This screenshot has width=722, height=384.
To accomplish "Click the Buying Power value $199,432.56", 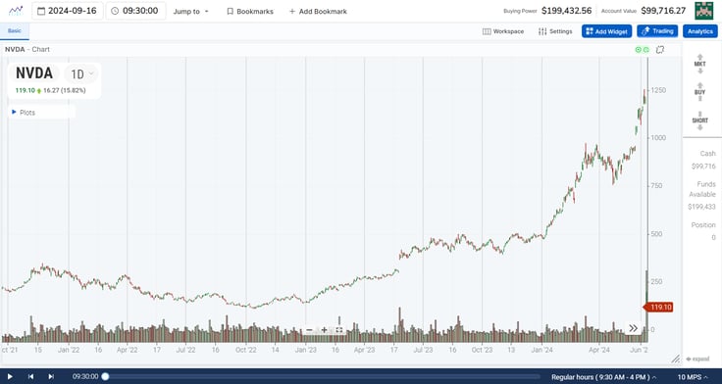I will 566,11.
